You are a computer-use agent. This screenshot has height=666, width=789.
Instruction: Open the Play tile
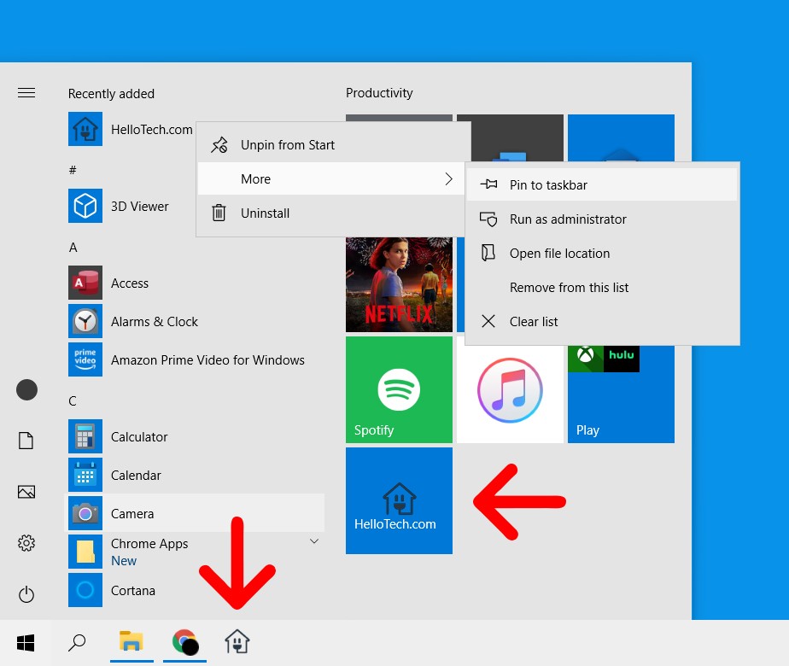click(x=621, y=394)
